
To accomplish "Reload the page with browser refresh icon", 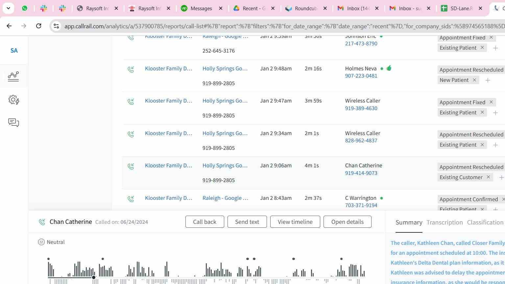I will pos(38,26).
